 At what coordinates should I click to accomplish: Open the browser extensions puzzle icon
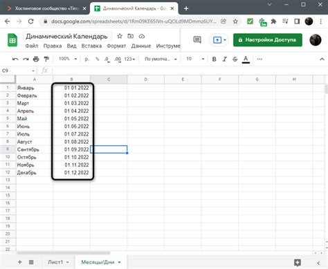click(x=273, y=21)
